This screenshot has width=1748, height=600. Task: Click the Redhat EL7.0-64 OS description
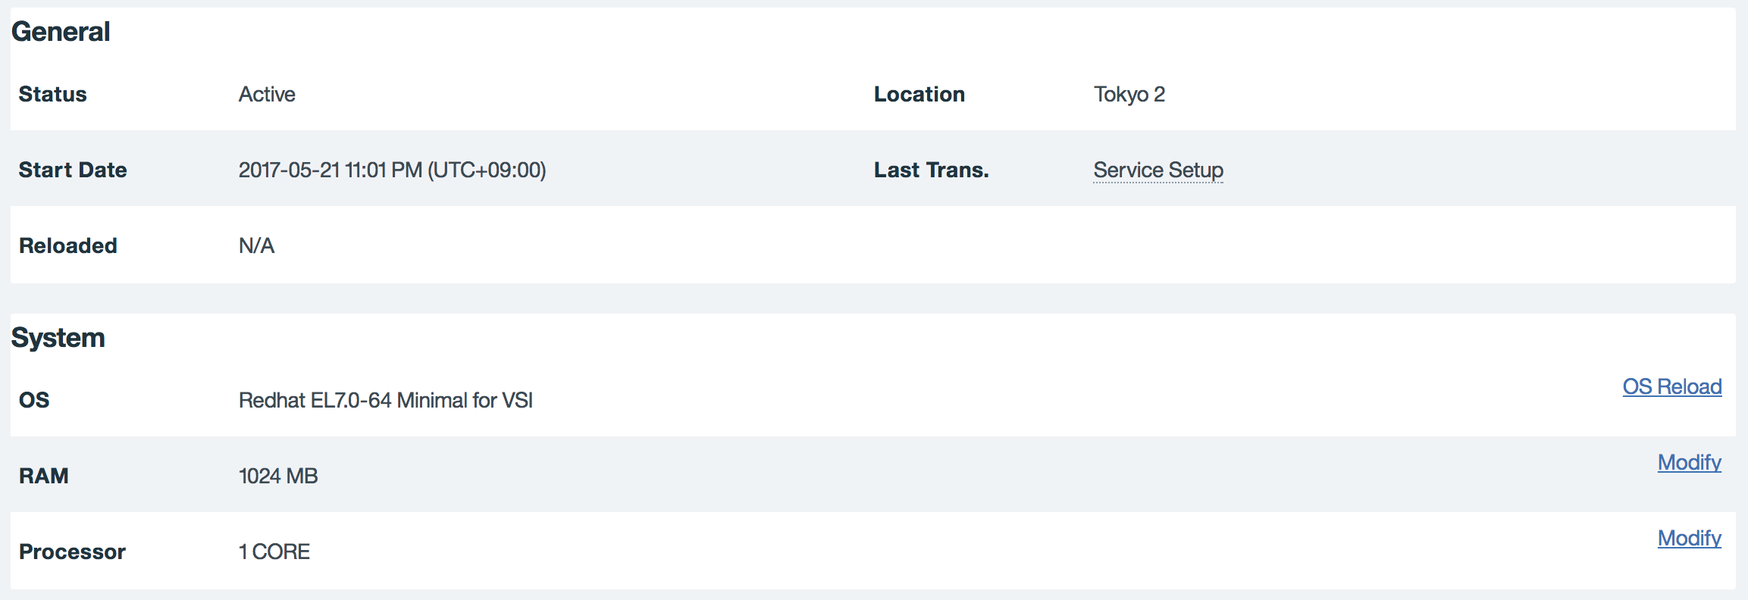click(386, 400)
